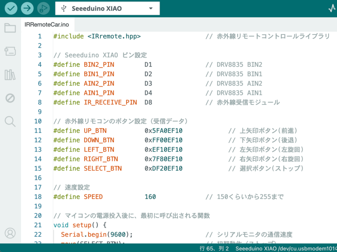The image size is (337, 252).
Task: Open the Search magnifier in the sidebar
Action: [x=10, y=122]
